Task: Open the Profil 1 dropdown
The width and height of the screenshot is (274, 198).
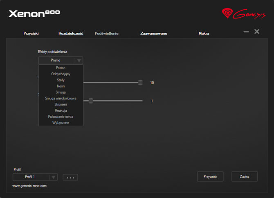Action: pyautogui.click(x=35, y=177)
